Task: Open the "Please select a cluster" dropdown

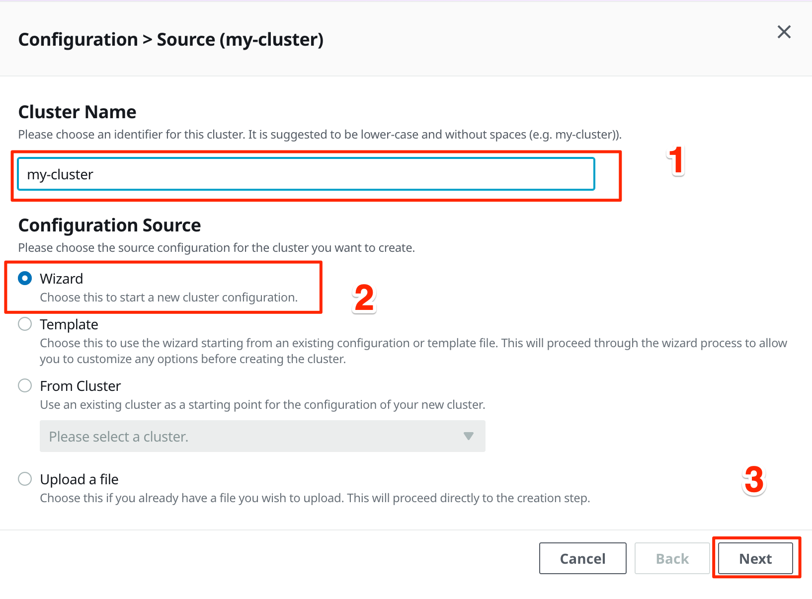Action: 262,436
